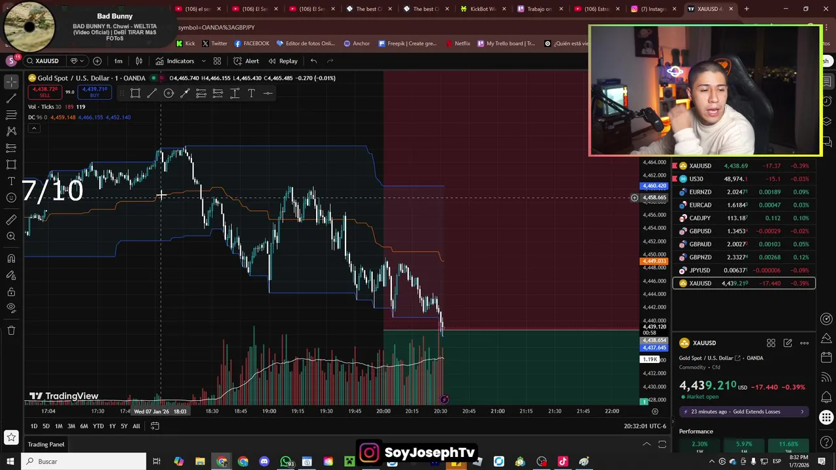Screen dimensions: 836x470
Task: Open the forecasting and measurement tools
Action: pos(11,148)
